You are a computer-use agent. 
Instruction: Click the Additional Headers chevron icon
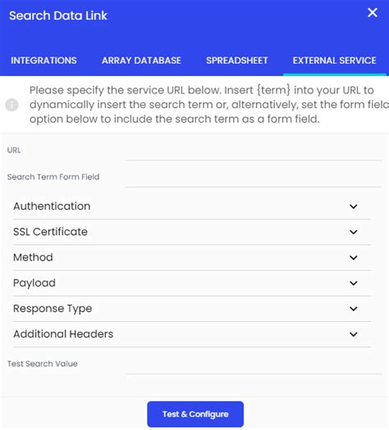click(x=354, y=334)
